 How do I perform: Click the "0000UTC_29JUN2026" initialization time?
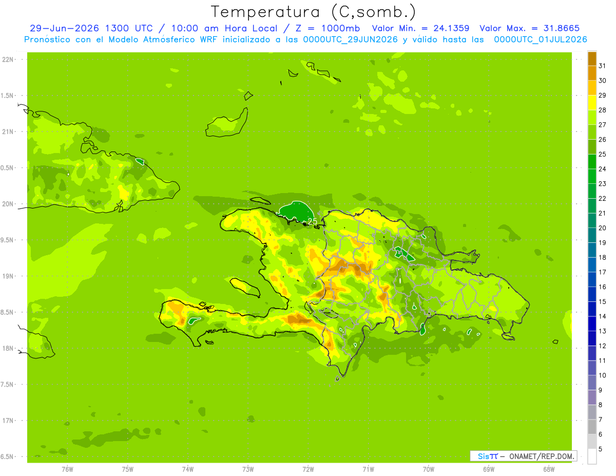click(351, 40)
